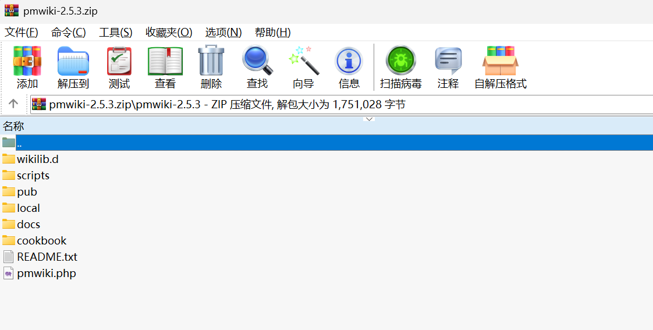Select the scripts folder icon
This screenshot has height=330, width=653.
click(8, 175)
